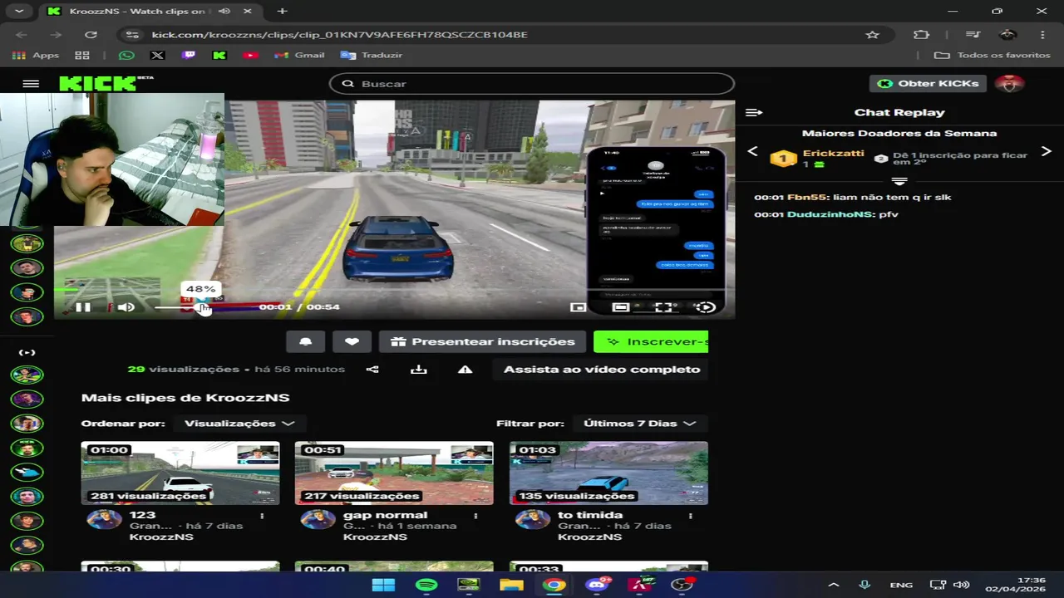Open Chrome tab search dropdown
The image size is (1064, 598).
(19, 12)
